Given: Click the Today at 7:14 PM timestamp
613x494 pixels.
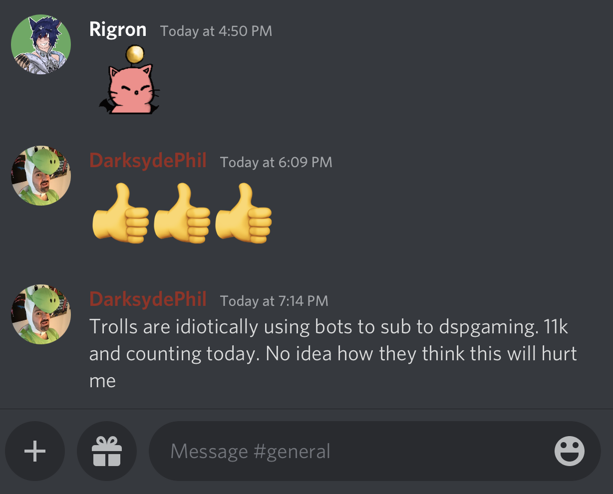Looking at the screenshot, I should 274,301.
